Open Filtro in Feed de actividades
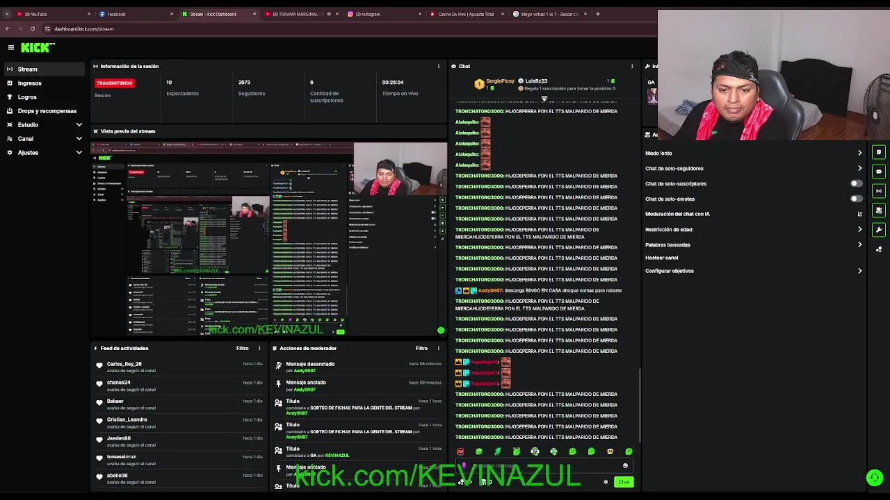This screenshot has width=890, height=500. coord(242,348)
